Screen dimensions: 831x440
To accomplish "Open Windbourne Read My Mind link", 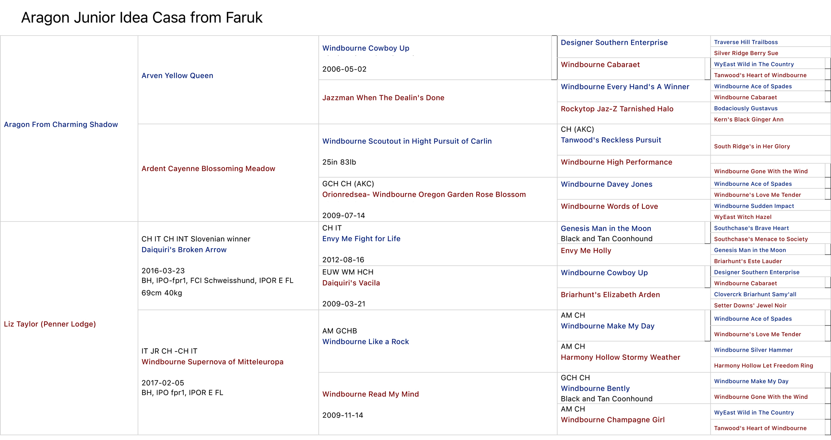I will pos(370,394).
